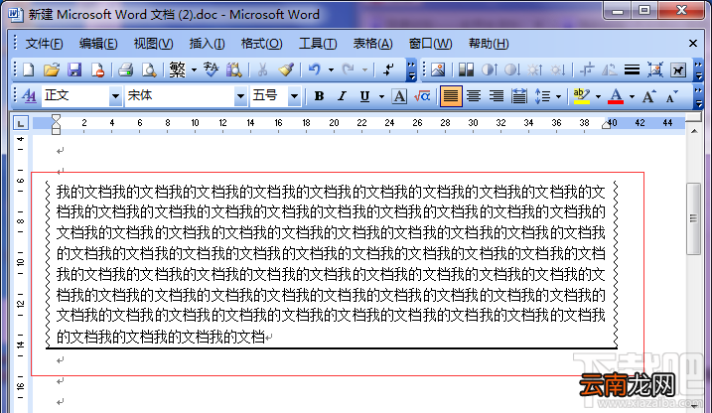Rotate the picture left

[609, 69]
